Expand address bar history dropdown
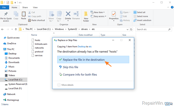174x106 pixels. tap(127, 29)
